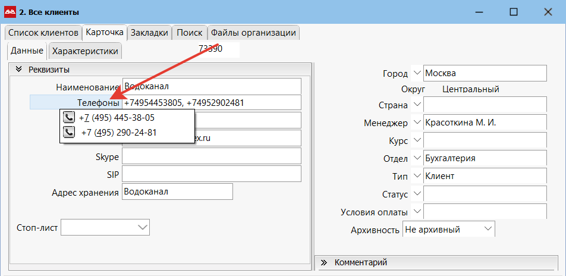Open the Статус dropdown arrow
This screenshot has width=566, height=276.
(x=417, y=194)
